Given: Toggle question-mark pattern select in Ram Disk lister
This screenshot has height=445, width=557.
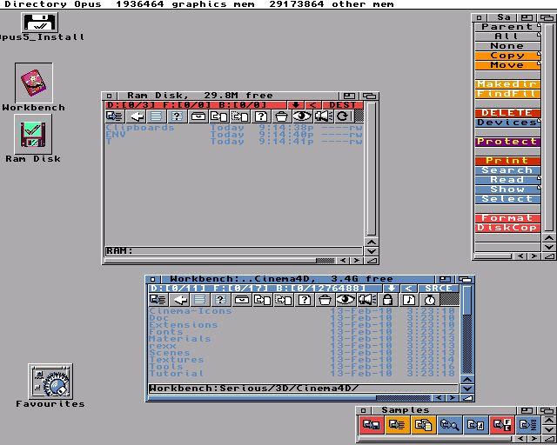Looking at the screenshot, I should click(177, 116).
